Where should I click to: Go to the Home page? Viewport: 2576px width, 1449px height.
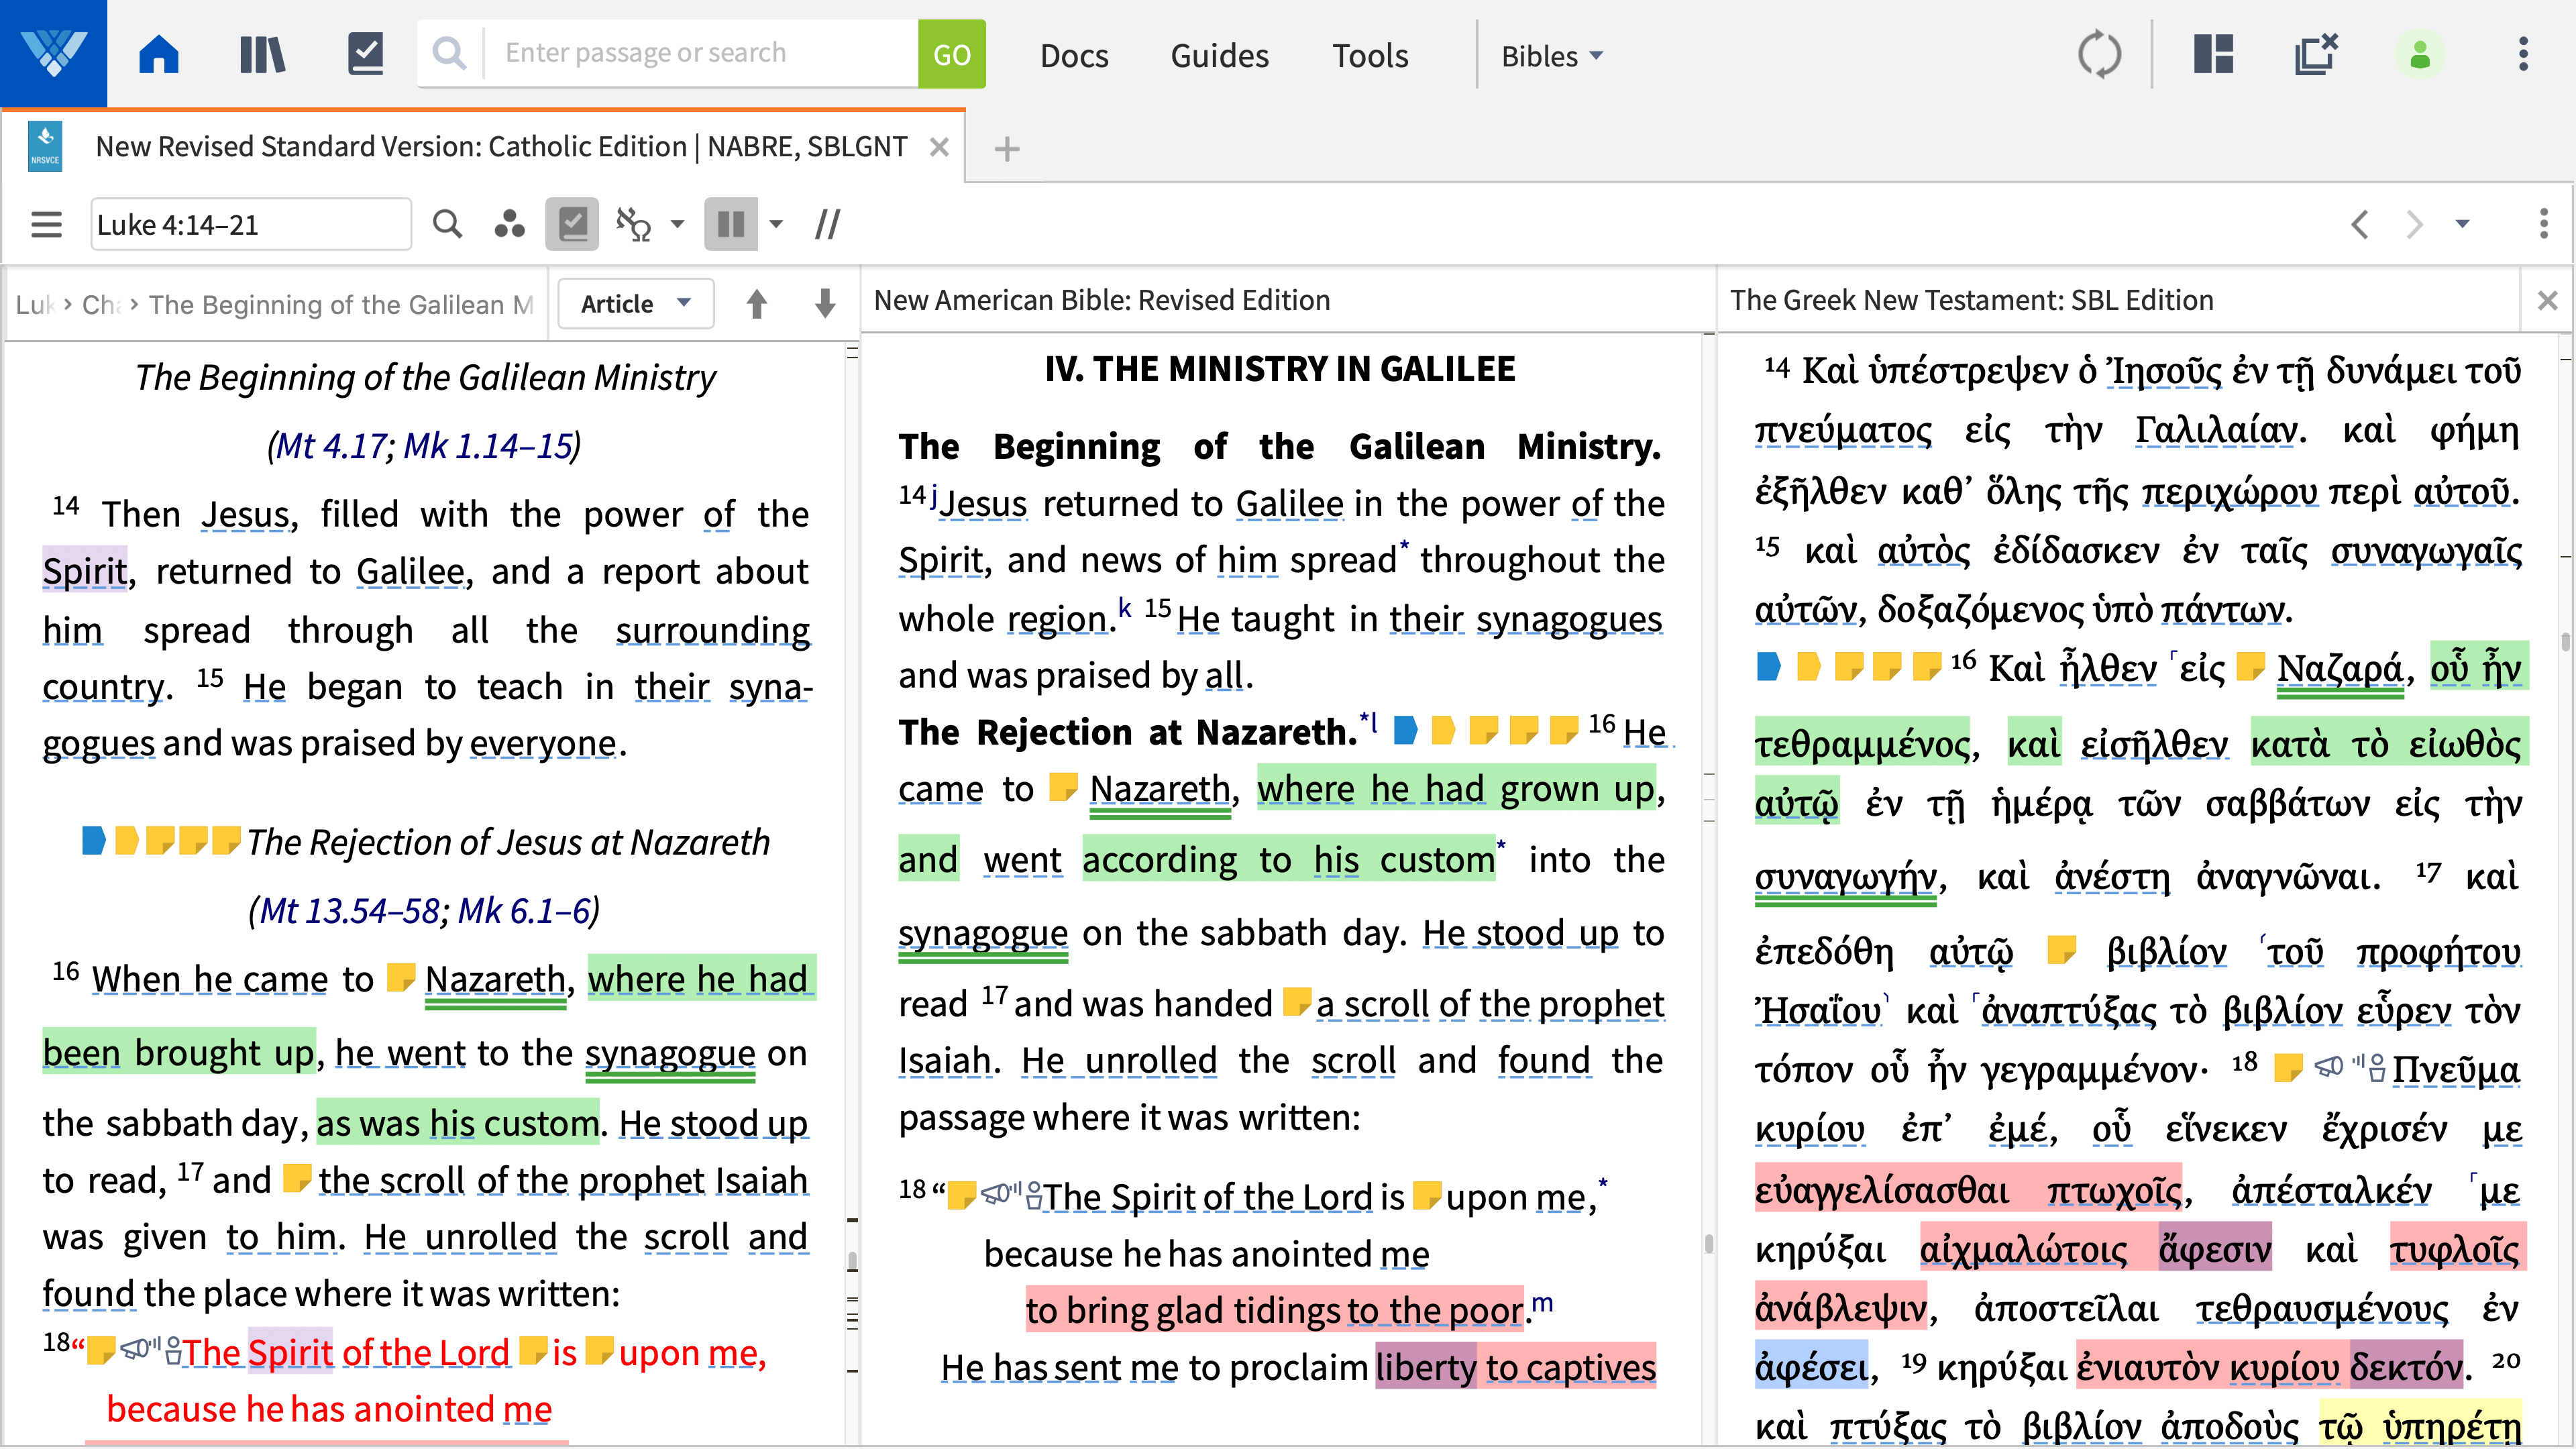(x=159, y=54)
